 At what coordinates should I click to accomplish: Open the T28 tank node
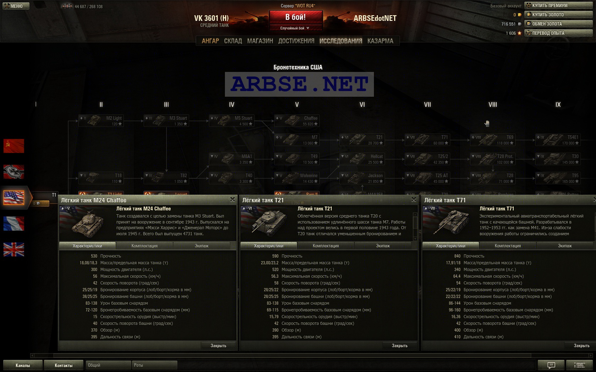pyautogui.click(x=492, y=178)
